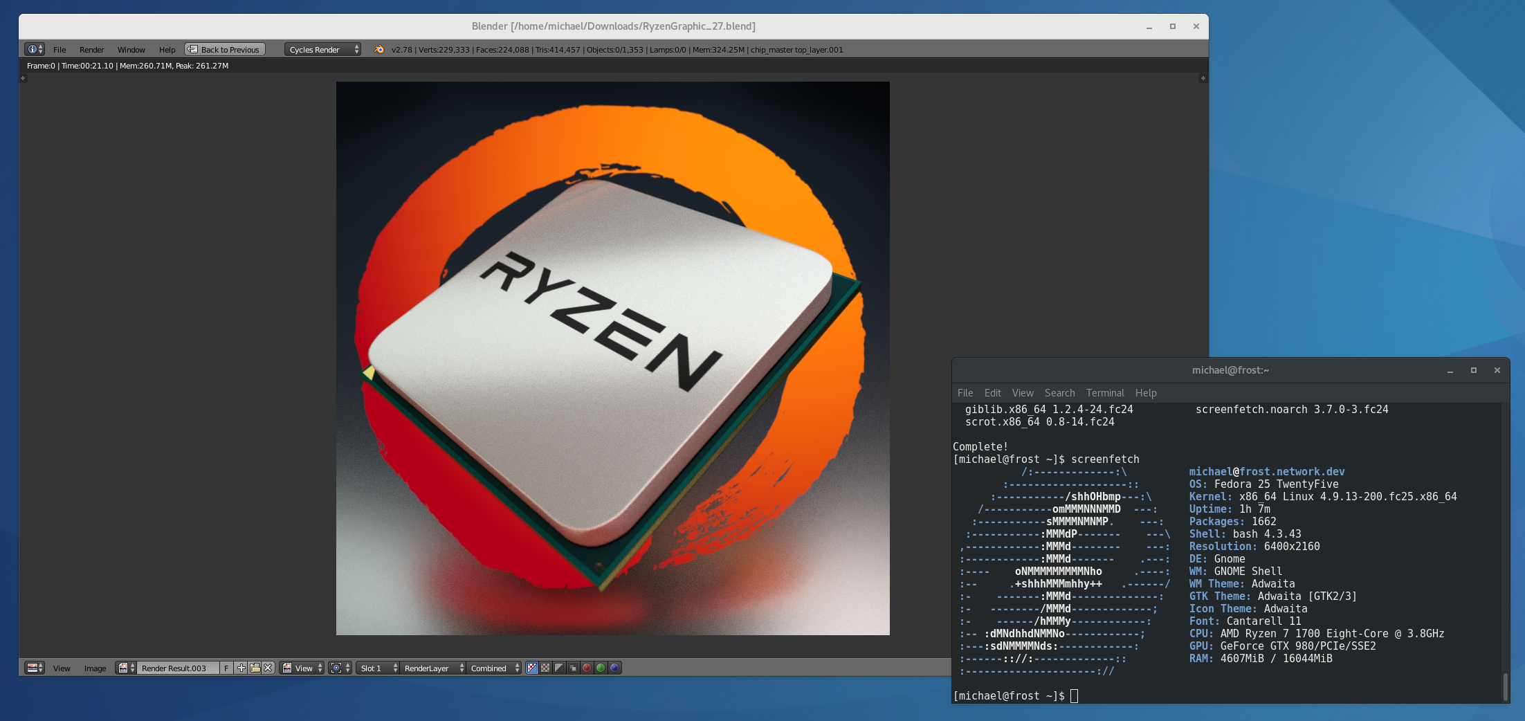Expand the Slot 1 dropdown
Image resolution: width=1525 pixels, height=721 pixels.
pyautogui.click(x=378, y=668)
